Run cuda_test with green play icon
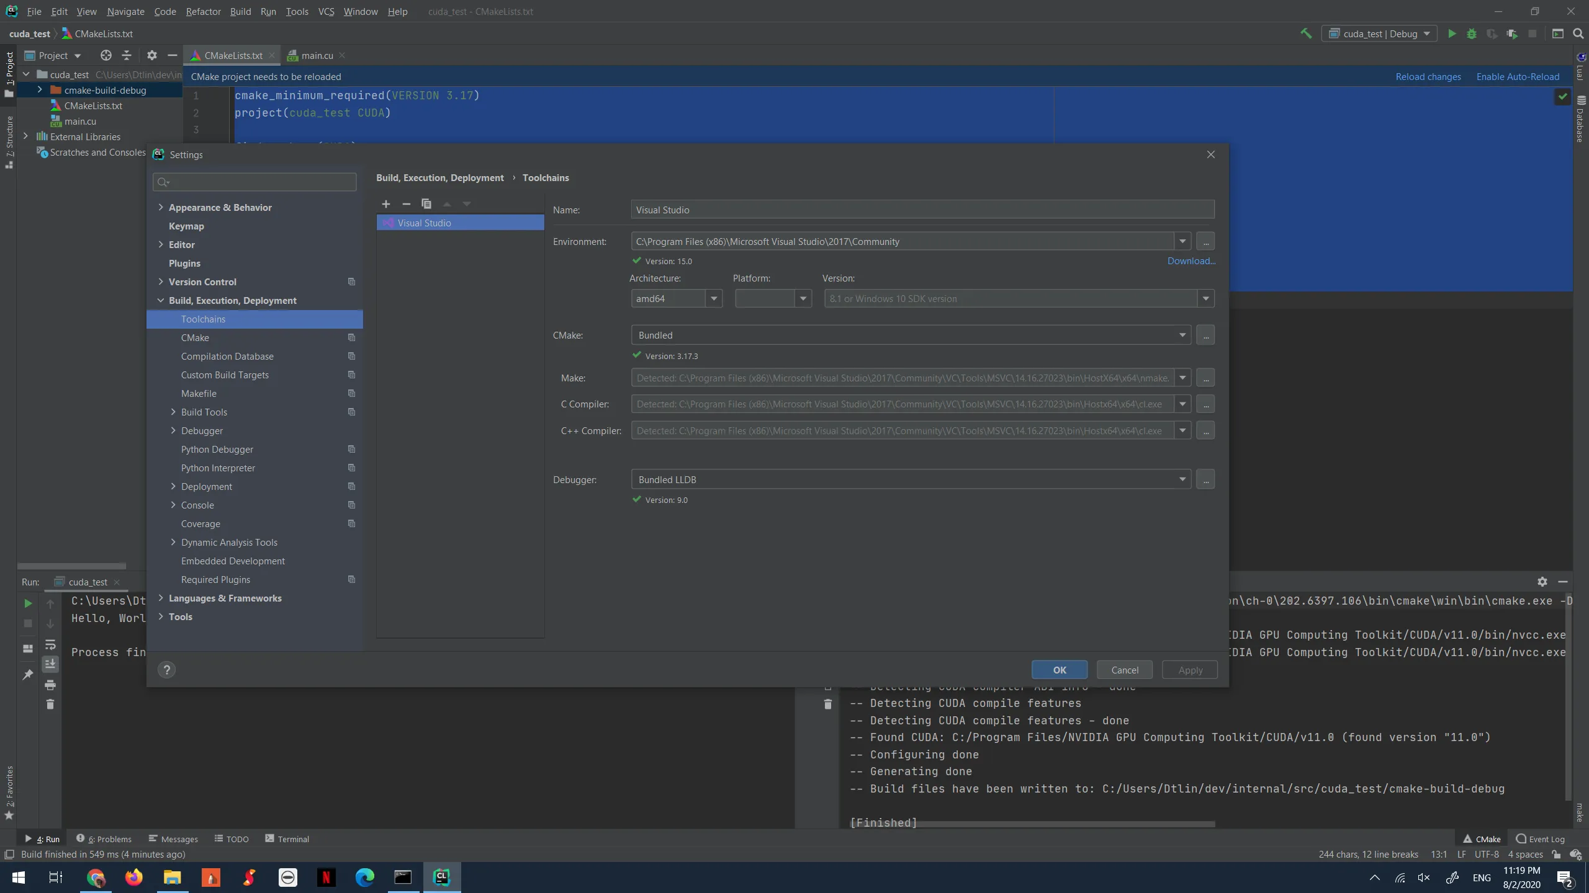Viewport: 1589px width, 893px height. pyautogui.click(x=1452, y=33)
